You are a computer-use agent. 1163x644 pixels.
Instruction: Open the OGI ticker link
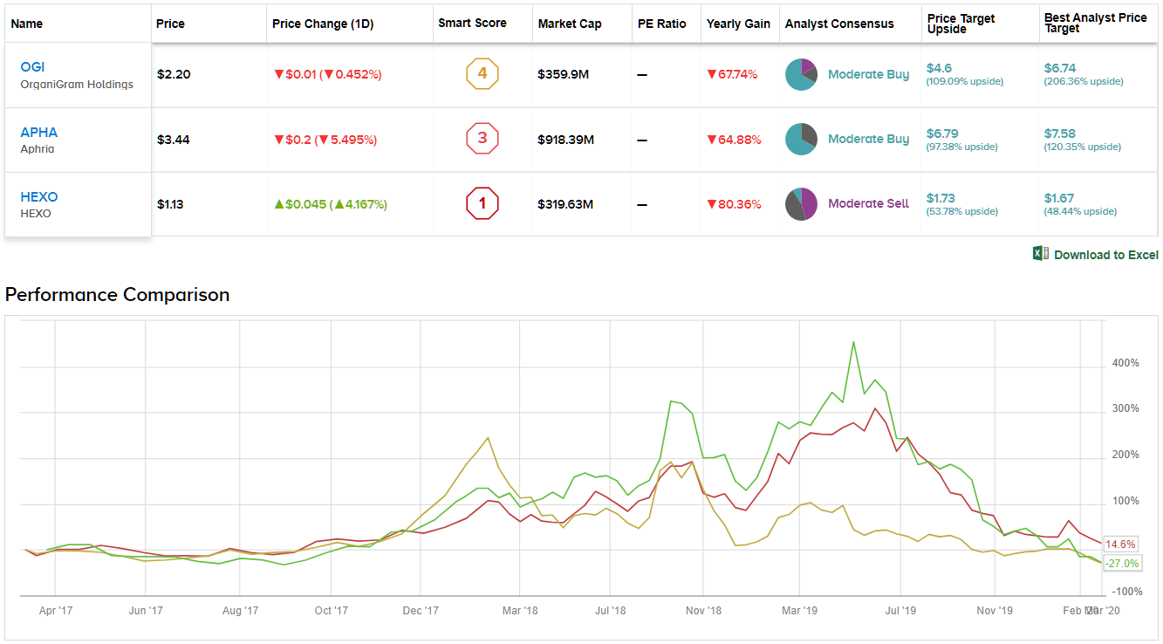[32, 67]
